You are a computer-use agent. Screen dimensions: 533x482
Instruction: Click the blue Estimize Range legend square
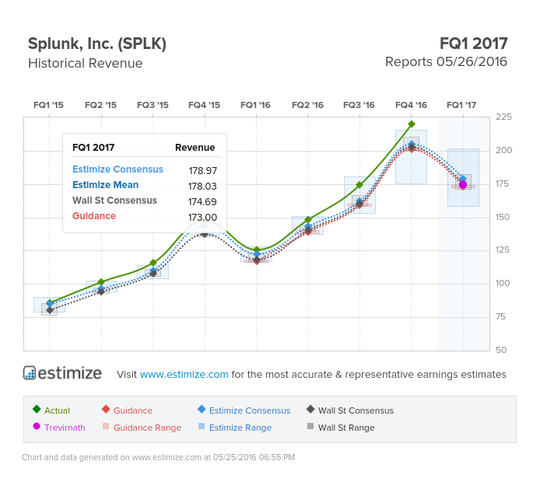(x=202, y=426)
